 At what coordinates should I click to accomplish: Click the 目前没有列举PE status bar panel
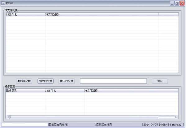pos(72,125)
